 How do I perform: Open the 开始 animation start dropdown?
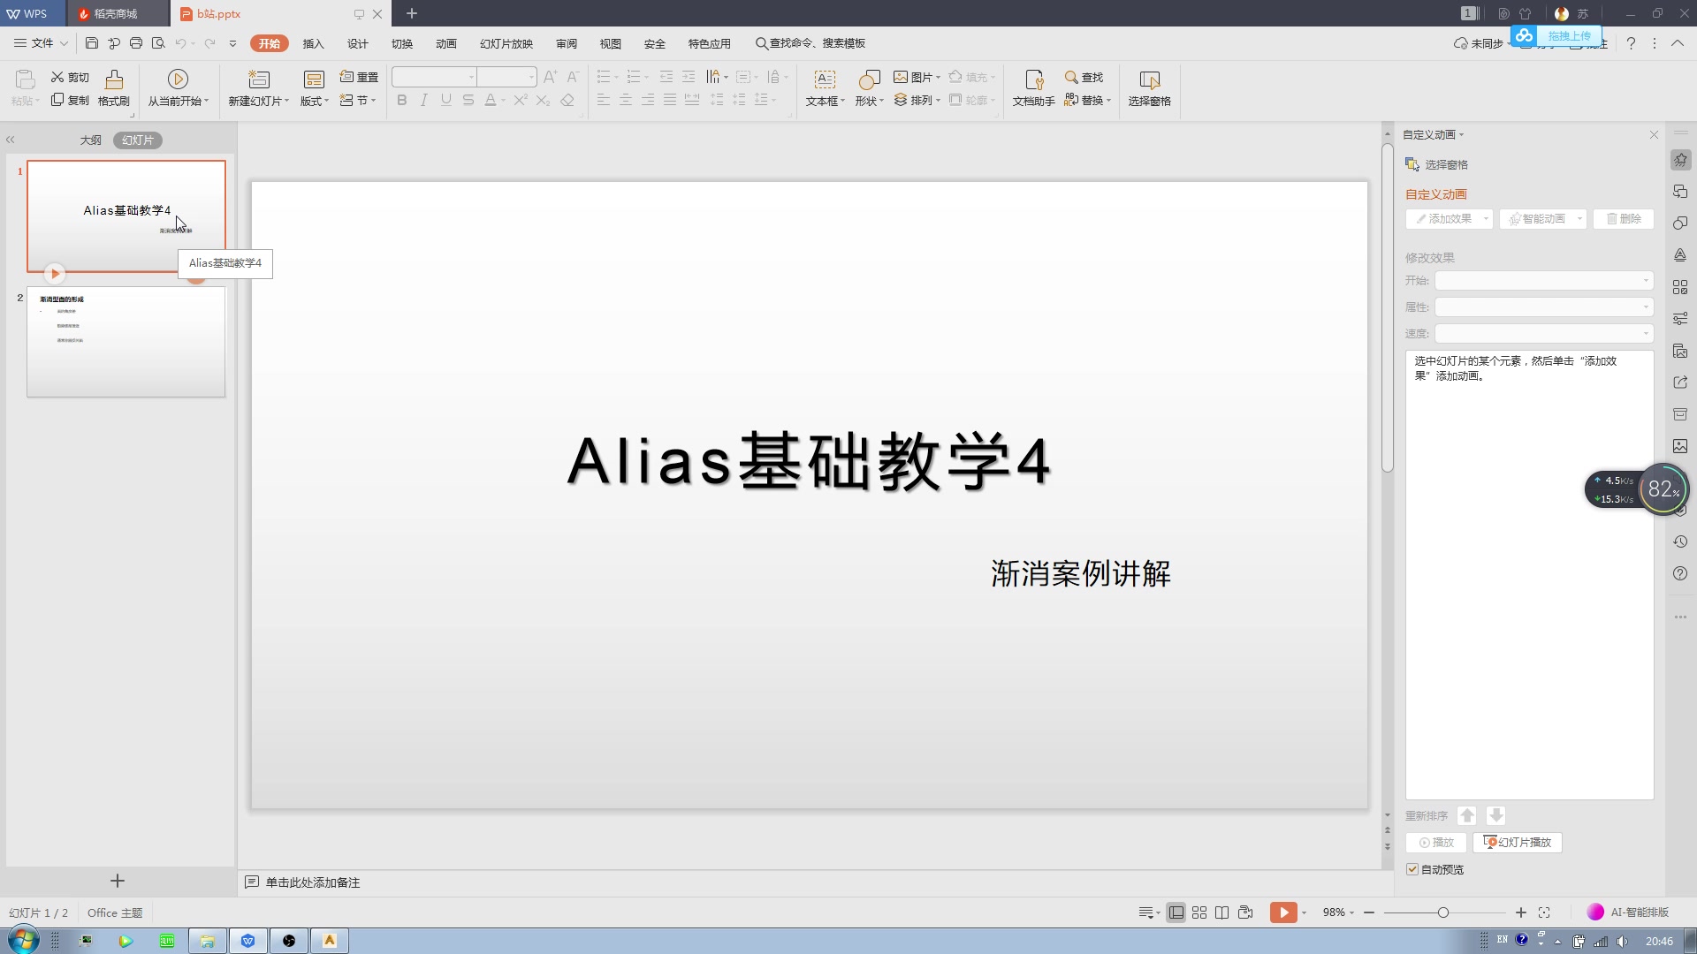click(x=1542, y=280)
